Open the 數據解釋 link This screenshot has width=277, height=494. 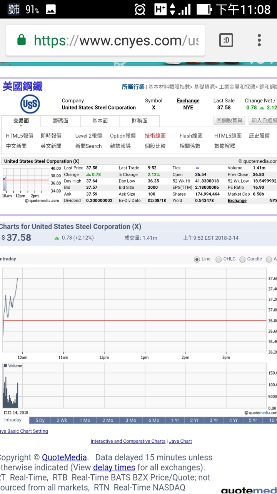(x=225, y=146)
